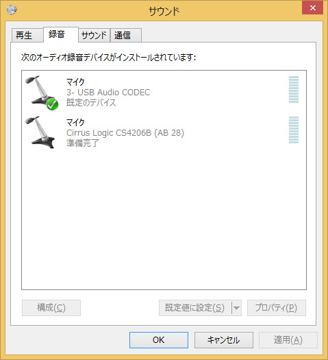
Task: Click the 既定値に設定(S) button
Action: pyautogui.click(x=195, y=308)
